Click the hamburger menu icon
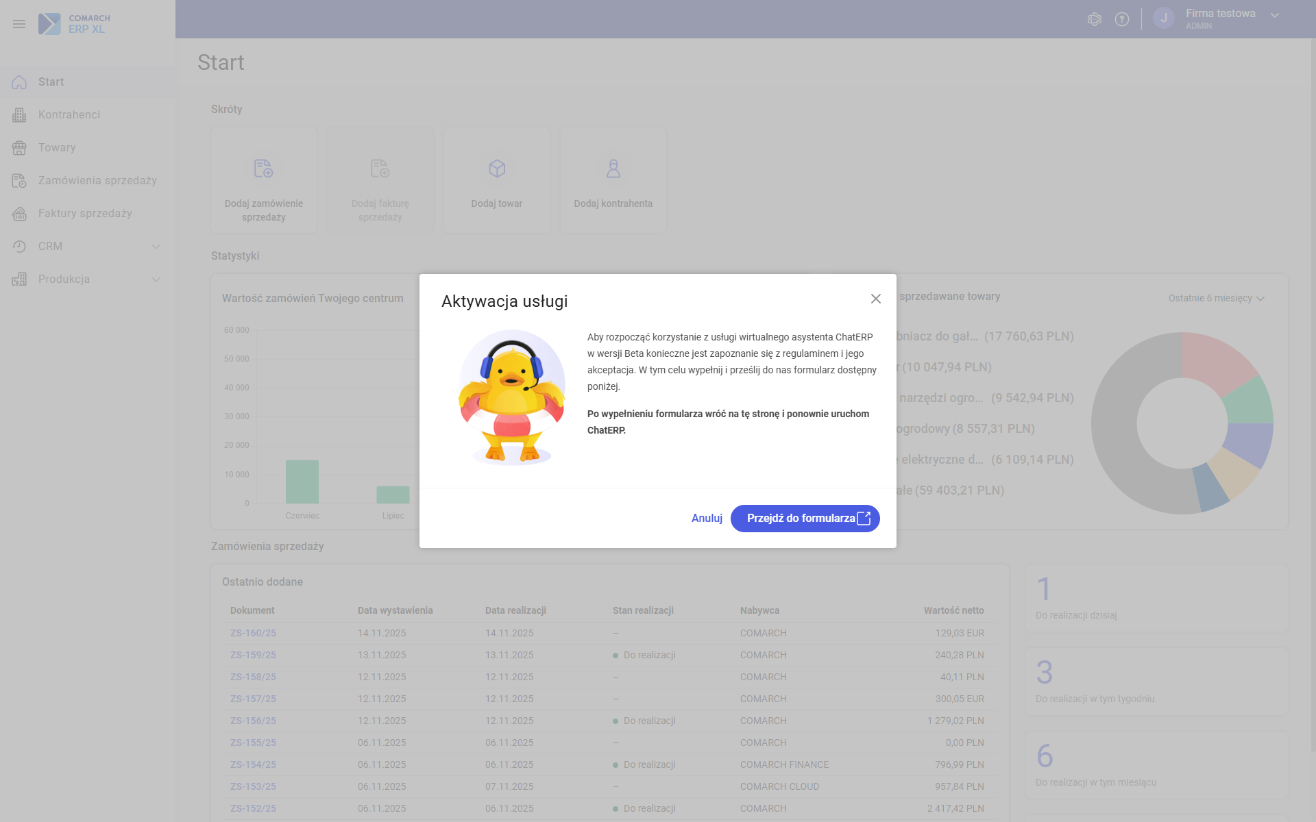 coord(19,24)
